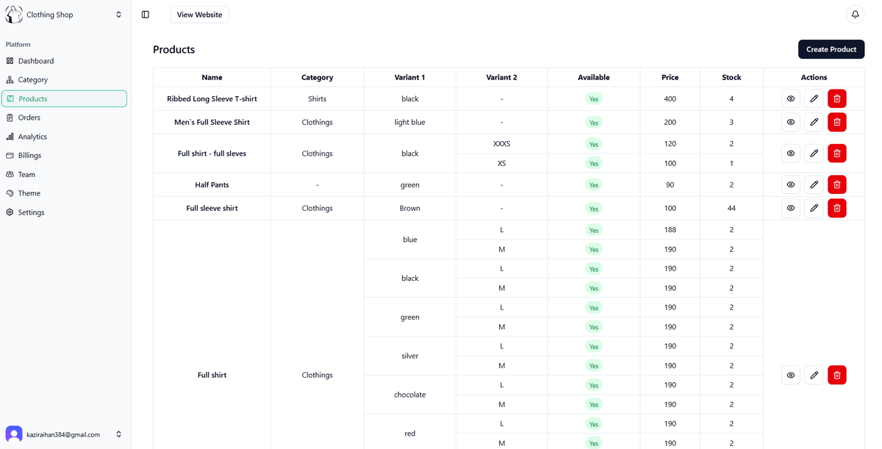View Half Pants eye icon

[791, 184]
